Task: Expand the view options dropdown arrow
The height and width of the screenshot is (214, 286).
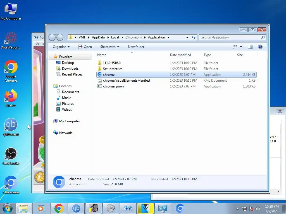Action: pos(241,47)
